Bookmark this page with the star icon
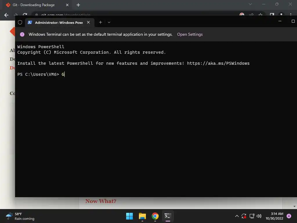The height and width of the screenshot is (223, 297). click(x=260, y=15)
